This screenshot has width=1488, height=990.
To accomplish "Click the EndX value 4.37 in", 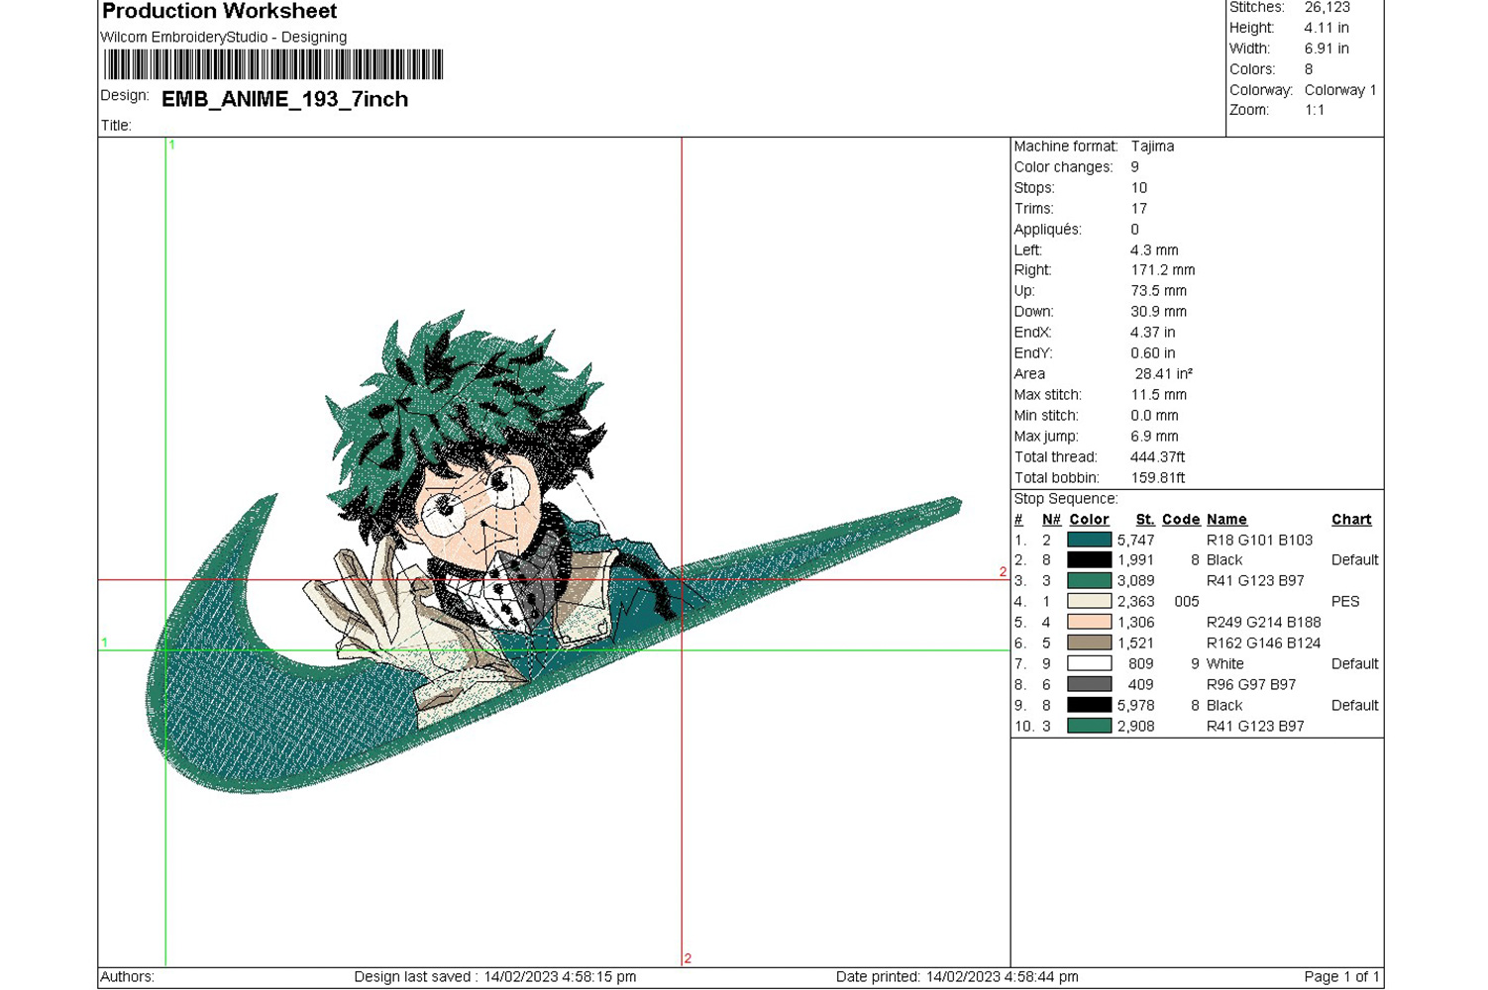I will [x=1153, y=333].
